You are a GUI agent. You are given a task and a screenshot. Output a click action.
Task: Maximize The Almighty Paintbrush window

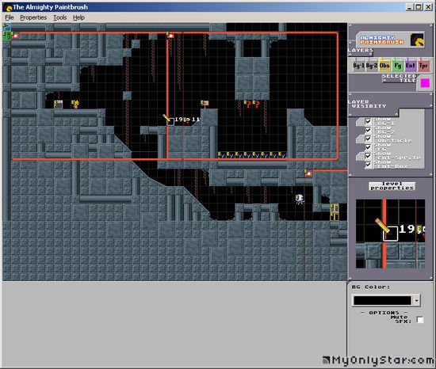419,7
